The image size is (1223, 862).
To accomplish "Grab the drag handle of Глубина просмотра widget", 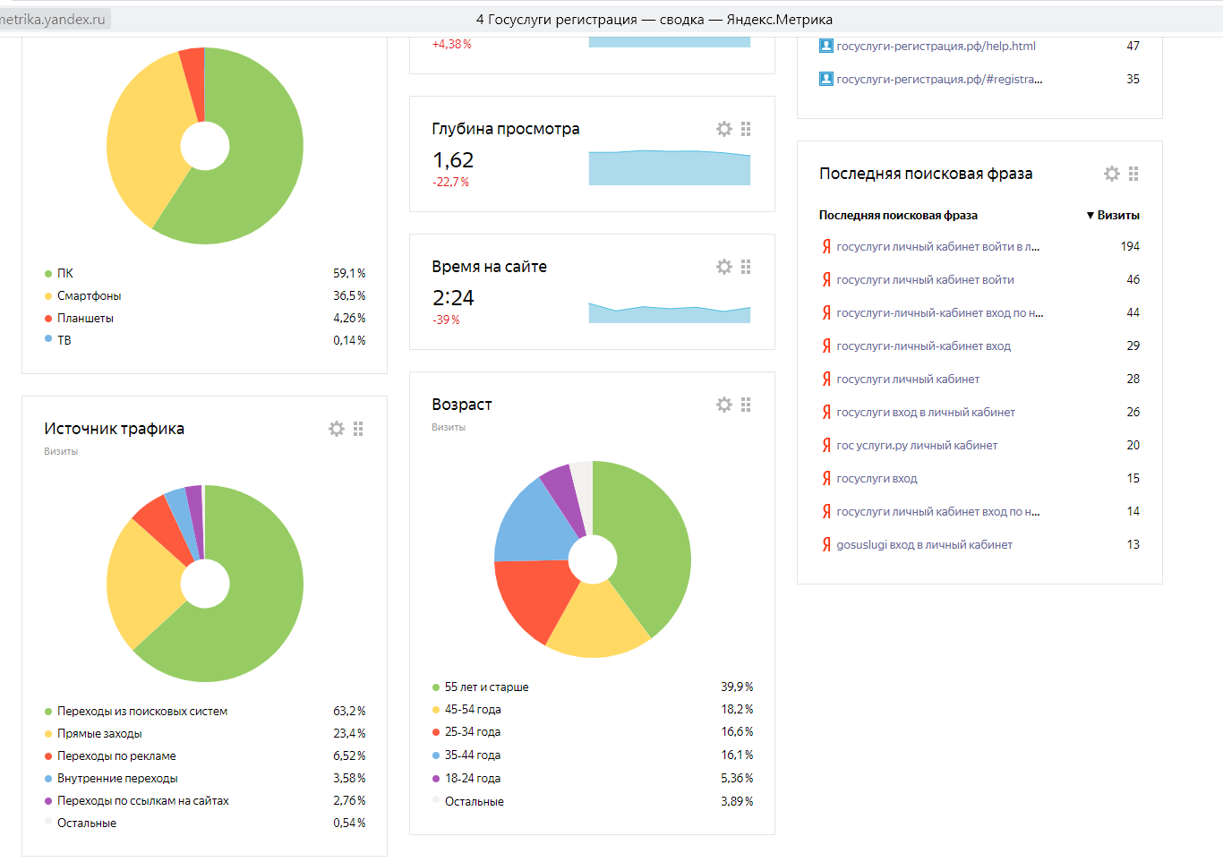I will (x=746, y=129).
